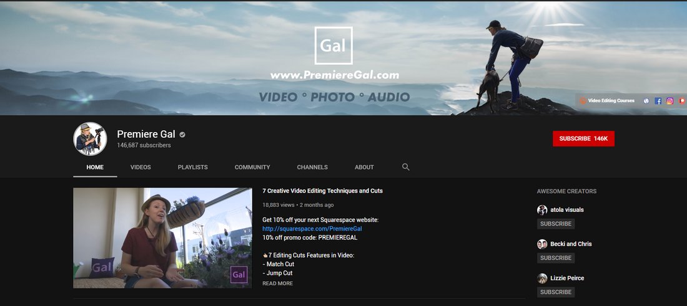Click the Premiere Gal channel name

pos(146,134)
